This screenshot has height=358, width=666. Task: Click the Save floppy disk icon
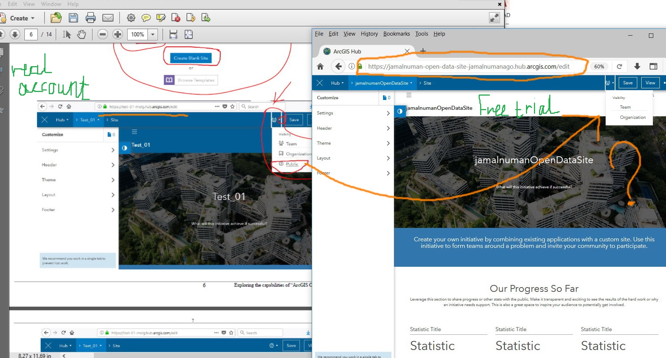pos(73,17)
